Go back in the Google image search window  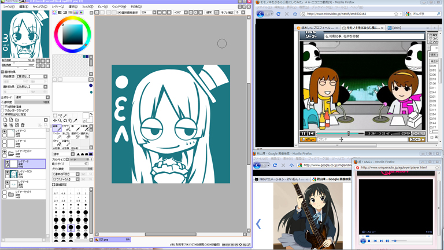[257, 166]
